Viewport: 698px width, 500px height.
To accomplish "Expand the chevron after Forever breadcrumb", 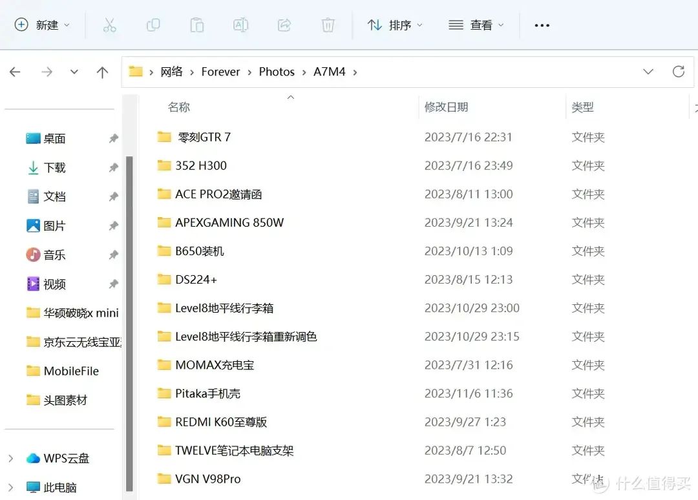I will (x=249, y=72).
